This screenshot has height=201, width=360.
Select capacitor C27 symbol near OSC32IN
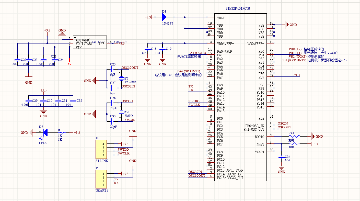[x=112, y=87]
